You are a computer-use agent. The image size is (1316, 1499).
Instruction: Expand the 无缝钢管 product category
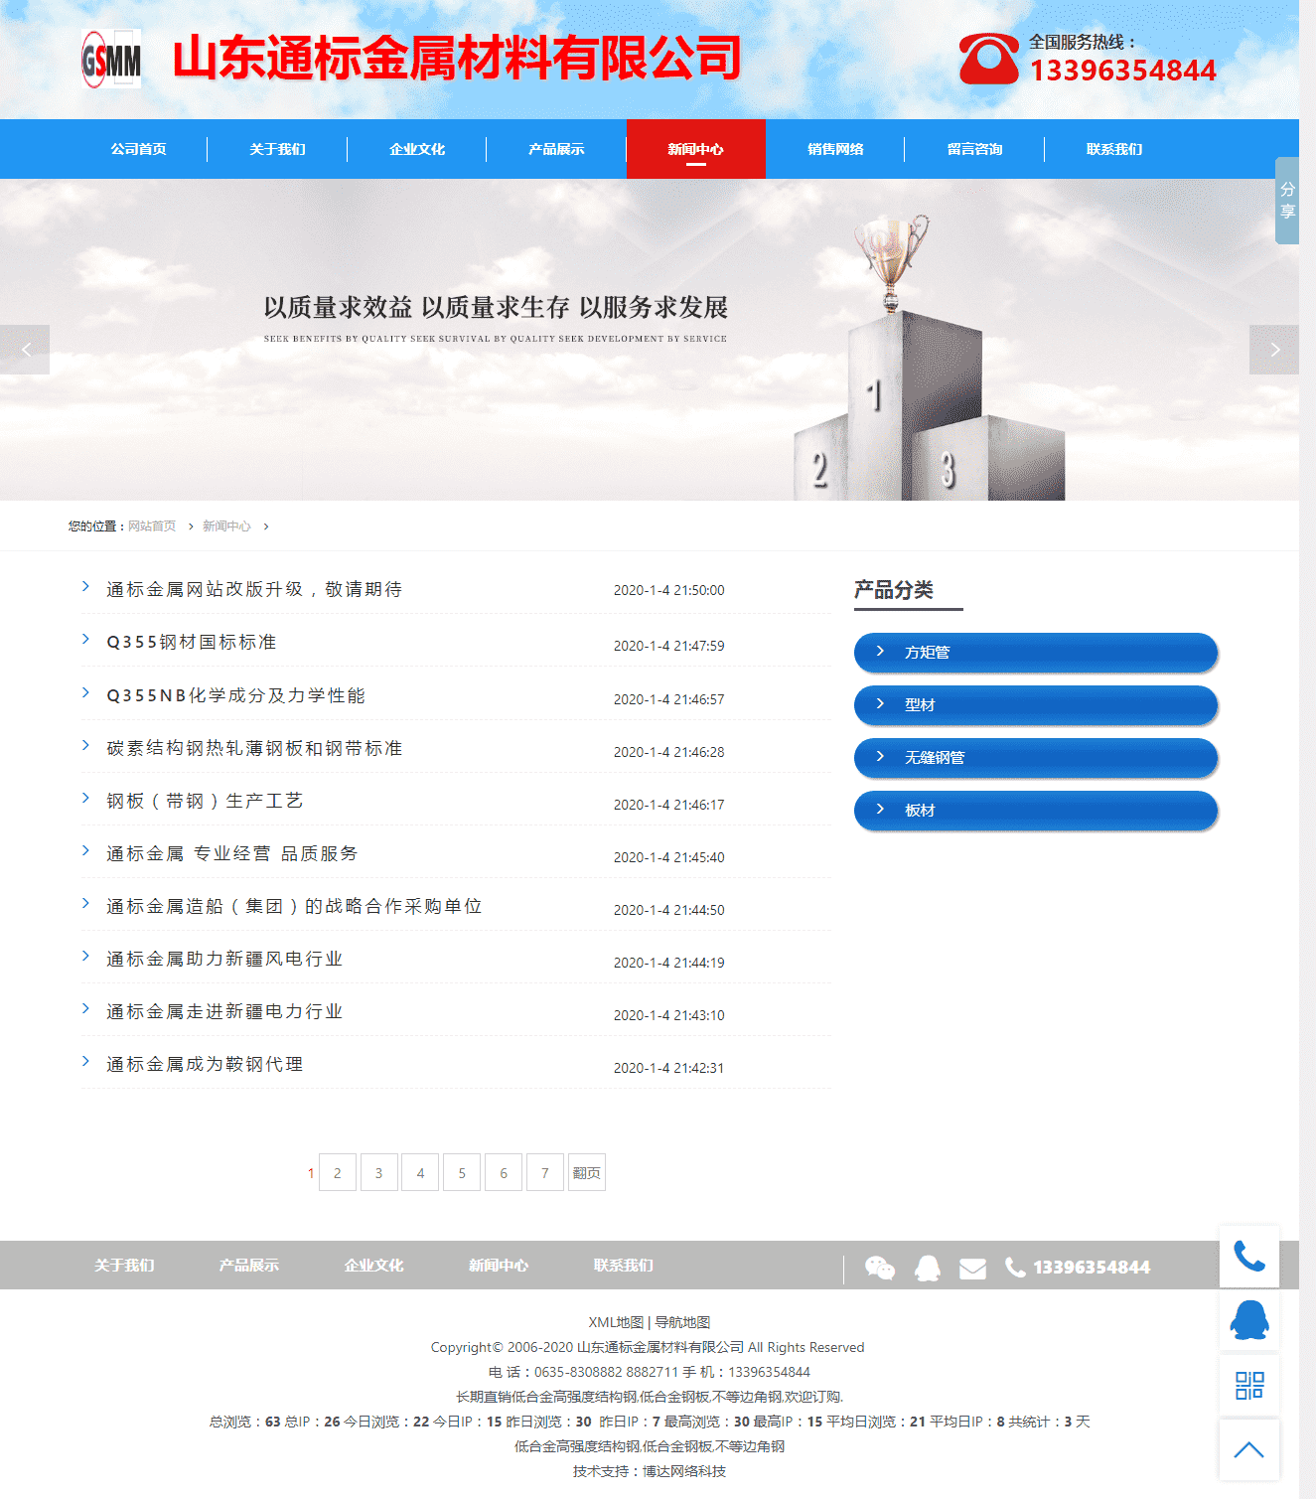1035,758
